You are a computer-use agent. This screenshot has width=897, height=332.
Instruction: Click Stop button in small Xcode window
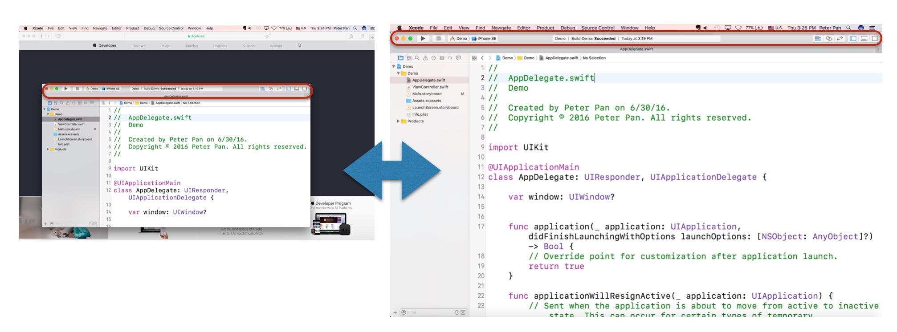(77, 89)
